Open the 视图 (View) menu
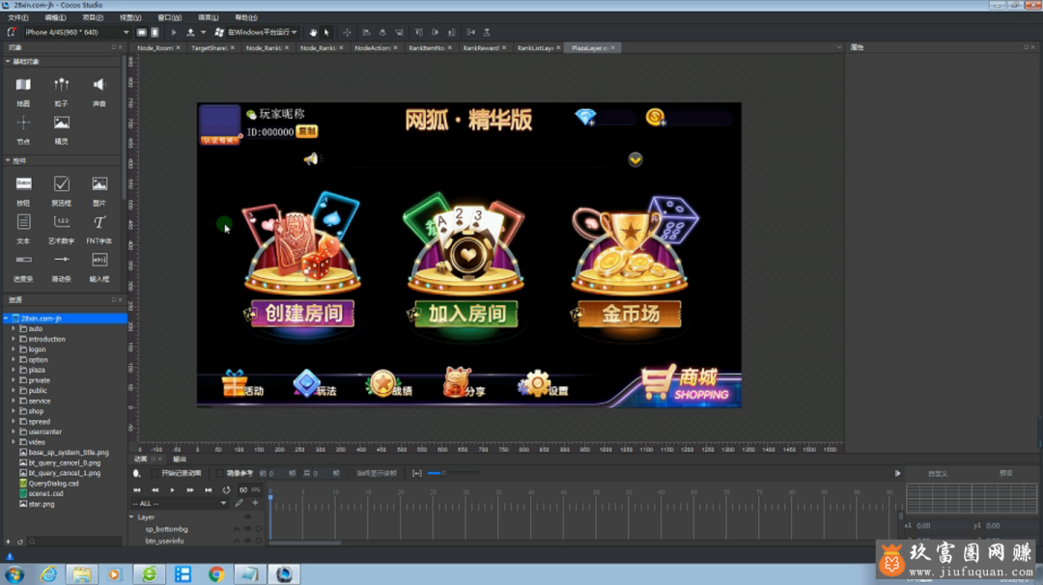This screenshot has height=585, width=1043. [x=130, y=17]
